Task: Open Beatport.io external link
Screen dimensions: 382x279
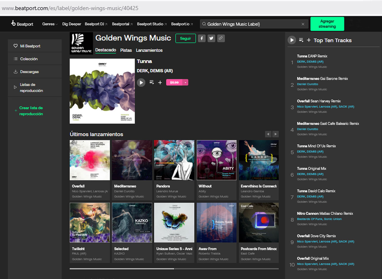Action: click(182, 24)
